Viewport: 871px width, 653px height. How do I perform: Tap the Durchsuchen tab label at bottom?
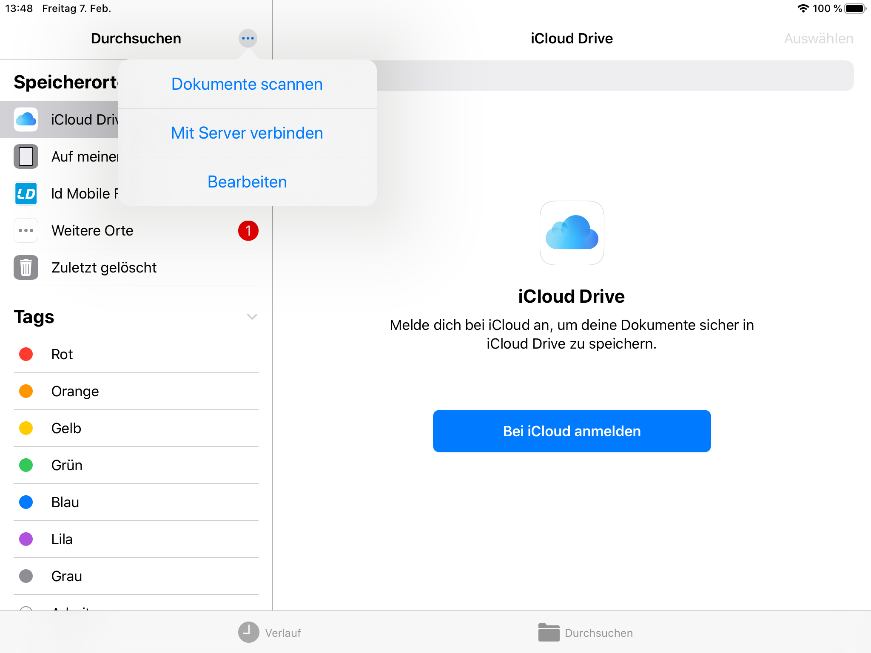point(599,633)
